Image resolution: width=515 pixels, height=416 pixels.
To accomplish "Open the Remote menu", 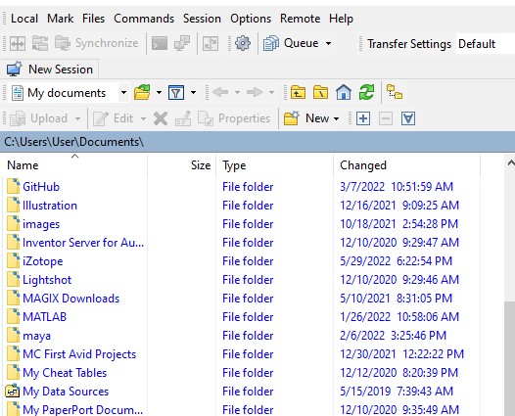I will click(x=301, y=19).
